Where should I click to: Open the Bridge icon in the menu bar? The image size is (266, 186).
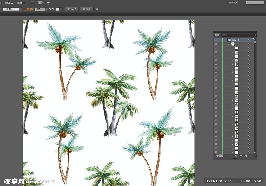tap(32, 3)
